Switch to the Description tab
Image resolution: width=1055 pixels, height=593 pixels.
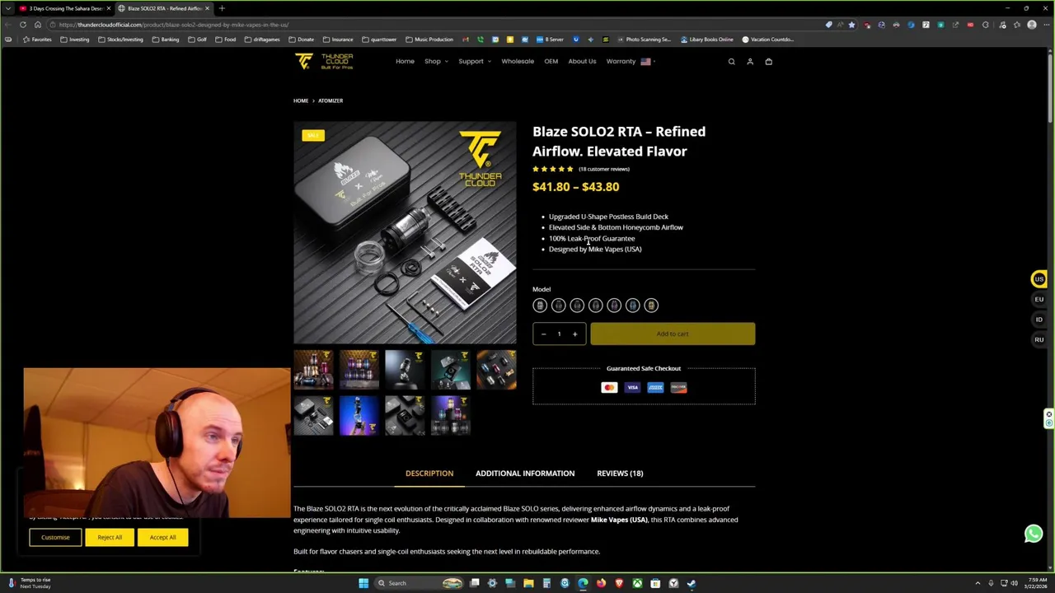pyautogui.click(x=429, y=474)
